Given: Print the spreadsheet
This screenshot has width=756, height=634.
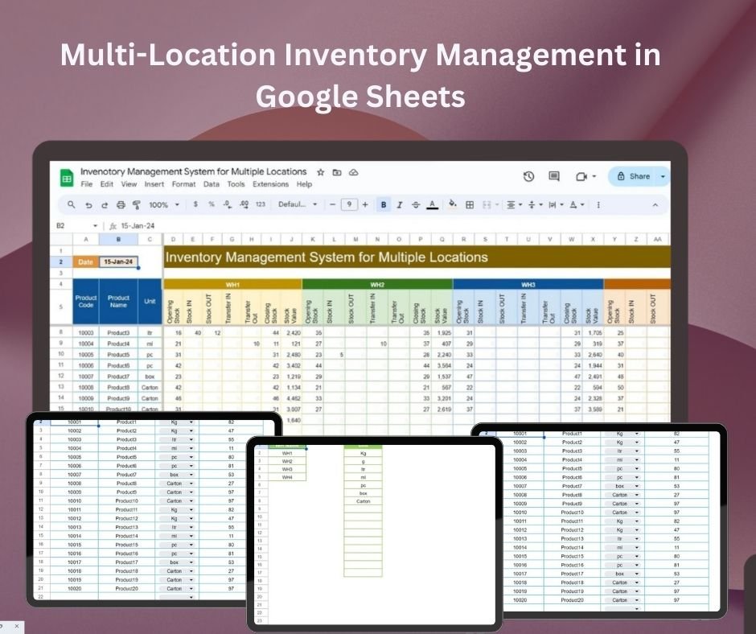Looking at the screenshot, I should tap(121, 205).
